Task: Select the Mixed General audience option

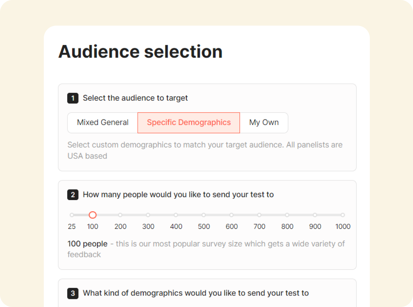Action: click(x=102, y=123)
